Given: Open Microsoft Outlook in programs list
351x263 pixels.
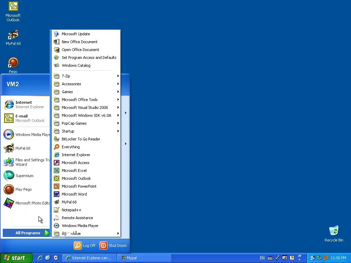Looking at the screenshot, I should [85, 178].
